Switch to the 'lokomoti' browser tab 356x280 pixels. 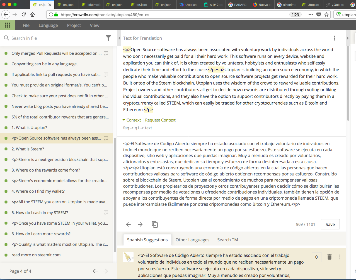pos(91,5)
